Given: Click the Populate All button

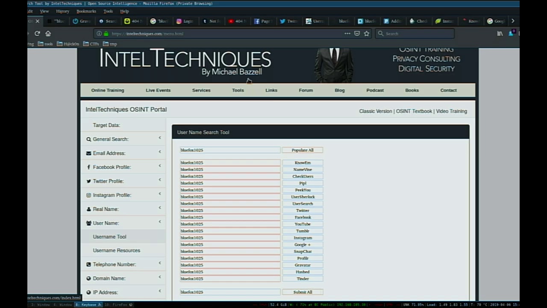Looking at the screenshot, I should 303,150.
